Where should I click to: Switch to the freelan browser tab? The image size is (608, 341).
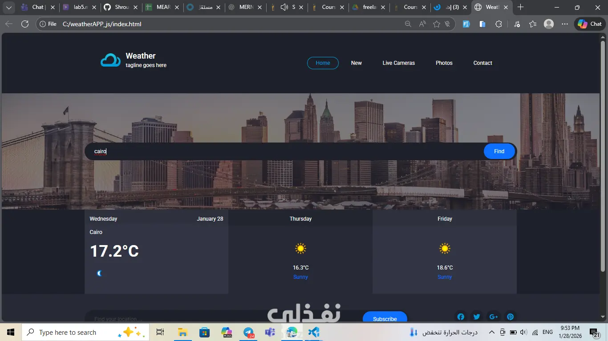369,7
